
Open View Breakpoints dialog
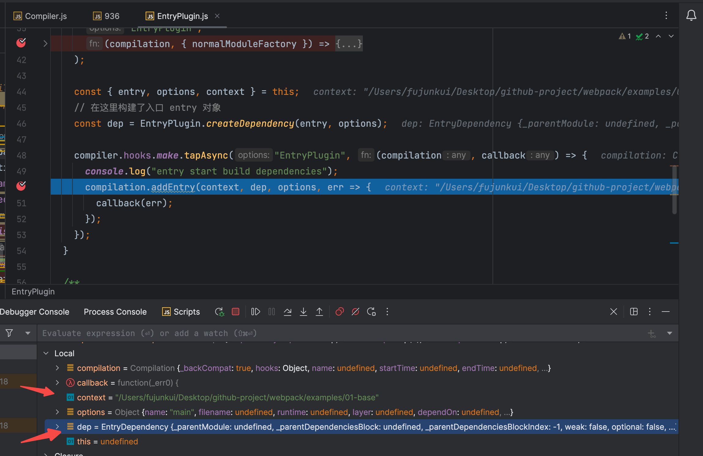coord(340,312)
